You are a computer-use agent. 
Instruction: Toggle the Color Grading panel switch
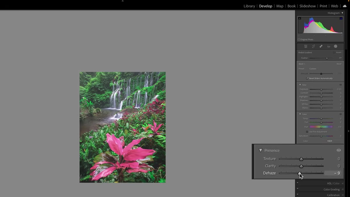click(297, 189)
